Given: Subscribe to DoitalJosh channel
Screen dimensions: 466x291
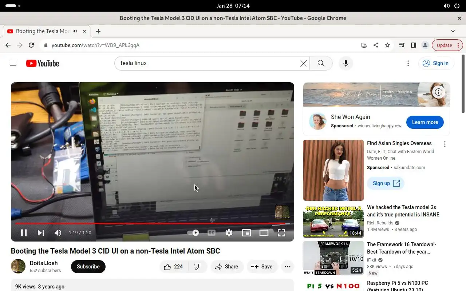Looking at the screenshot, I should (x=88, y=267).
